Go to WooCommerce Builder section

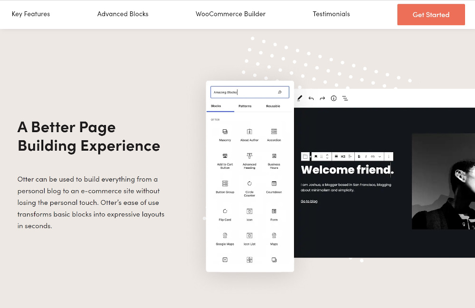pos(230,14)
